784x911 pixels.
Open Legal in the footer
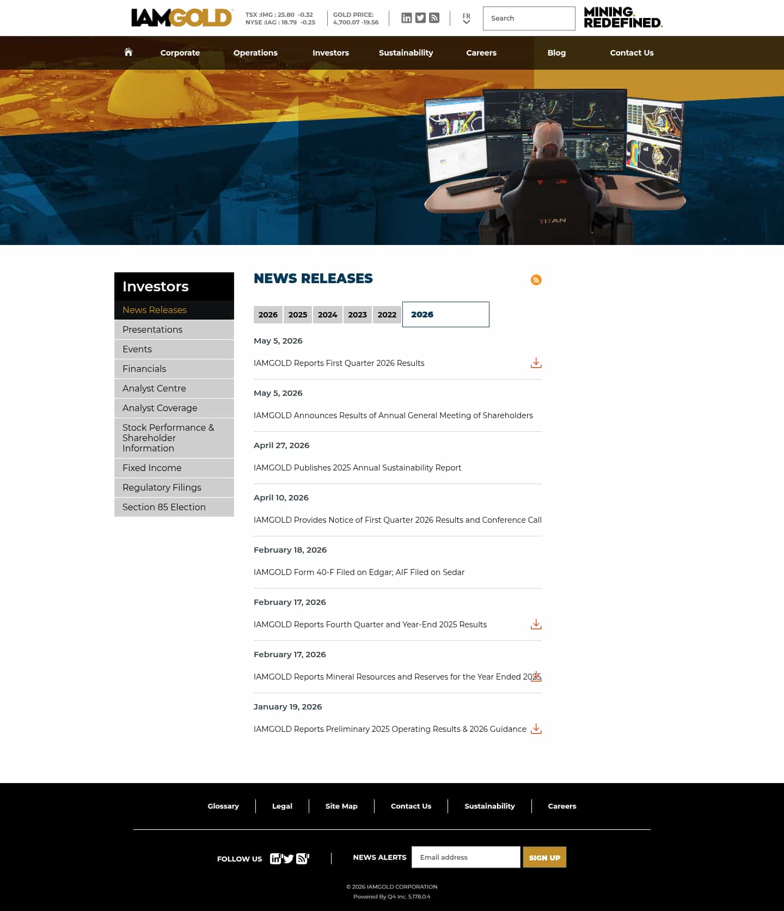(x=282, y=806)
